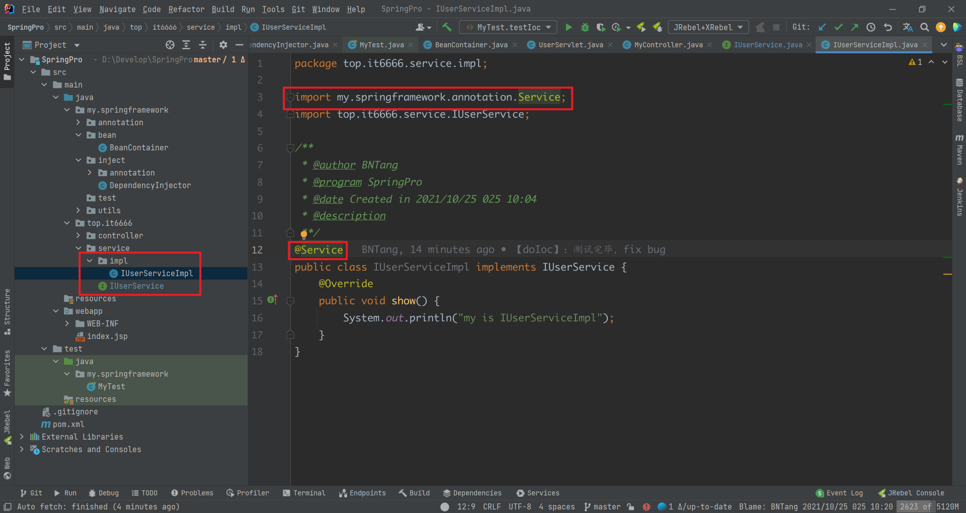Image resolution: width=966 pixels, height=513 pixels.
Task: Expand External Libraries node
Action: (22, 437)
